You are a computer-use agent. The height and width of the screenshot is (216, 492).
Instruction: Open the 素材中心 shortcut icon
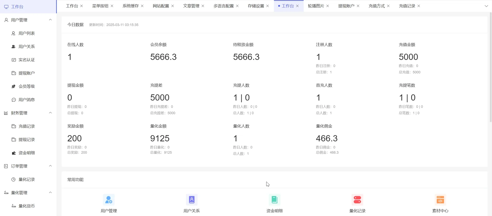click(440, 200)
